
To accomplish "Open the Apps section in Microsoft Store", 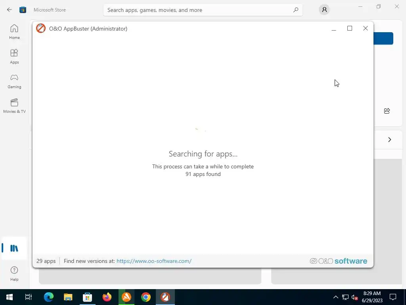I will click(14, 56).
